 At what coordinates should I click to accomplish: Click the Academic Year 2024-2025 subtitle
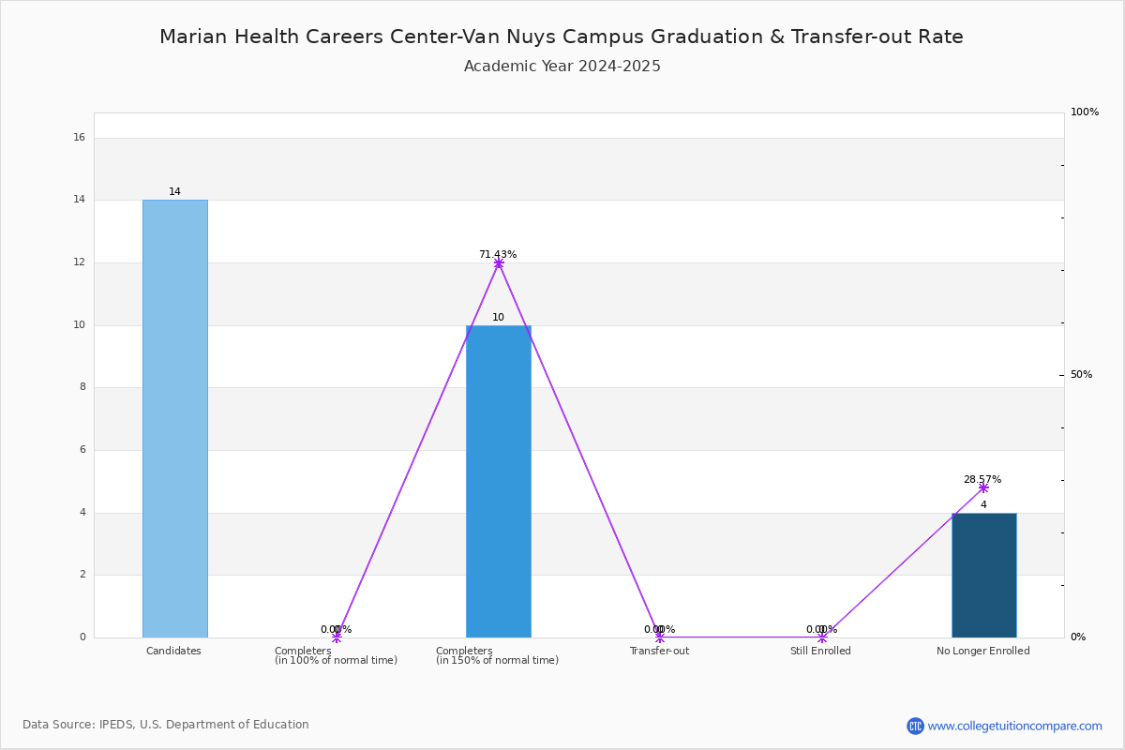point(562,67)
